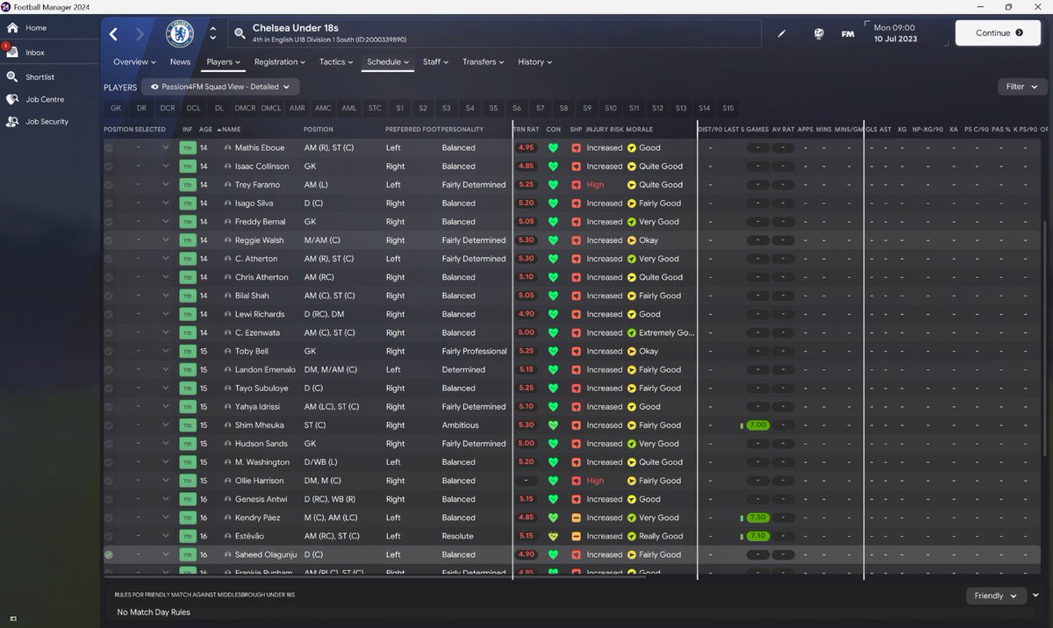This screenshot has width=1053, height=628.
Task: Open the Inbox with notification badge
Action: click(11, 53)
